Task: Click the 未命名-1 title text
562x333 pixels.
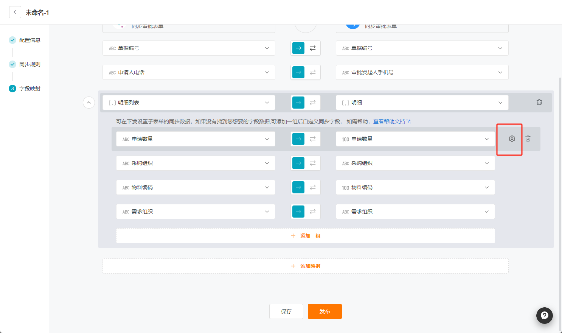Action: (x=37, y=12)
